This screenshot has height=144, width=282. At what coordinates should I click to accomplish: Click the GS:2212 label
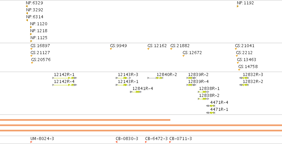(244, 53)
